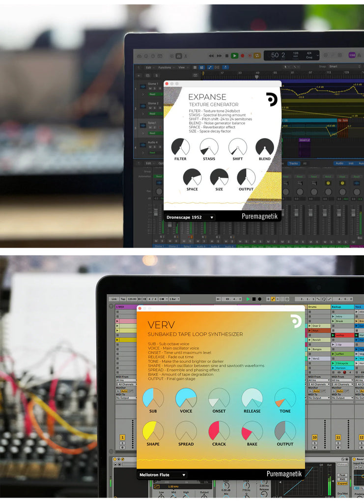Image resolution: width=364 pixels, height=503 pixels.
Task: Stop playback in Logic's transport bar
Action: pos(227,56)
